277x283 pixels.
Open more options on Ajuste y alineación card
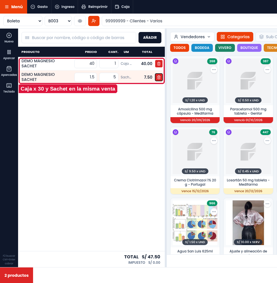(x=267, y=204)
